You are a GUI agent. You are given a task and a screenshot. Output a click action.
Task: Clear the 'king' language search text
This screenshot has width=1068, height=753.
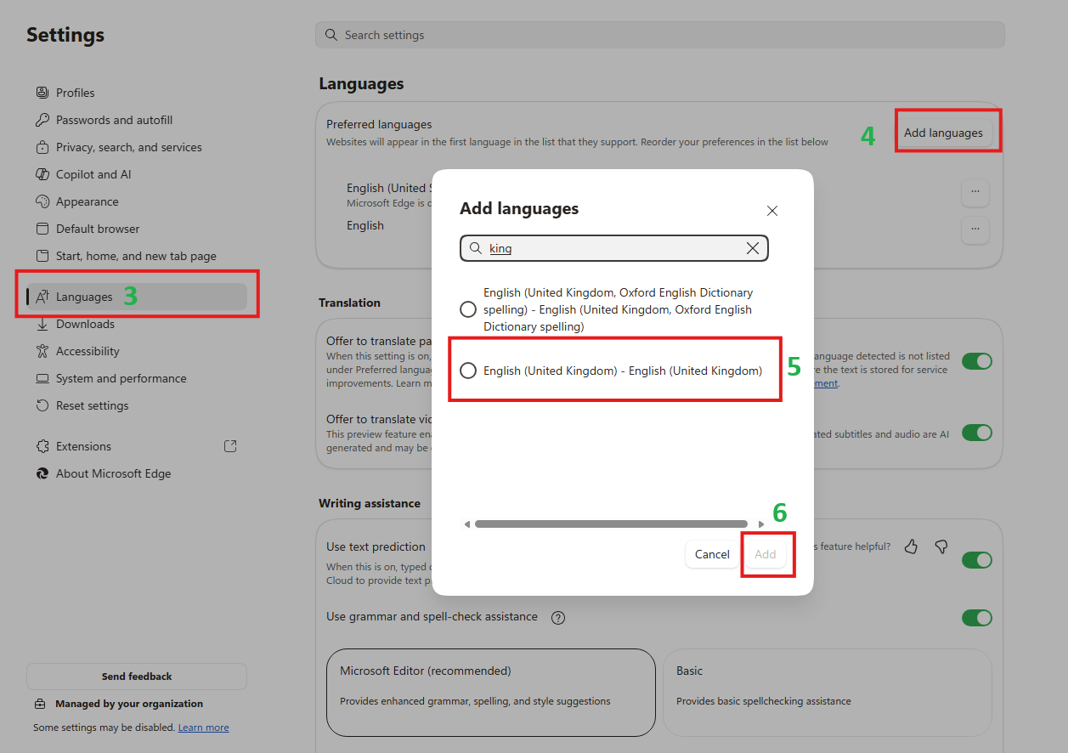pyautogui.click(x=753, y=248)
